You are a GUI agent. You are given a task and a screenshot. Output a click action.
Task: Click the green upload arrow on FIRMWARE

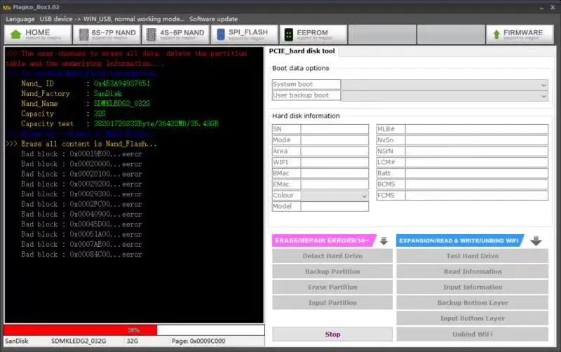point(496,34)
